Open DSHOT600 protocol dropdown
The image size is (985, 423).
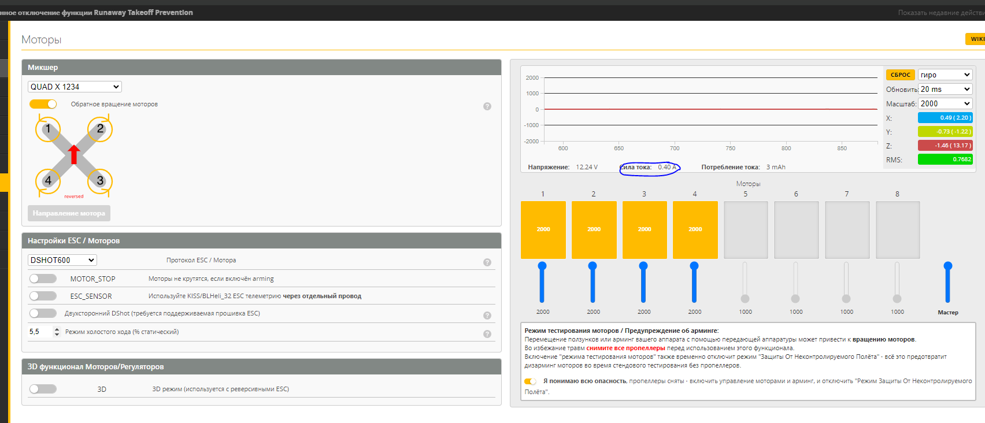point(62,260)
